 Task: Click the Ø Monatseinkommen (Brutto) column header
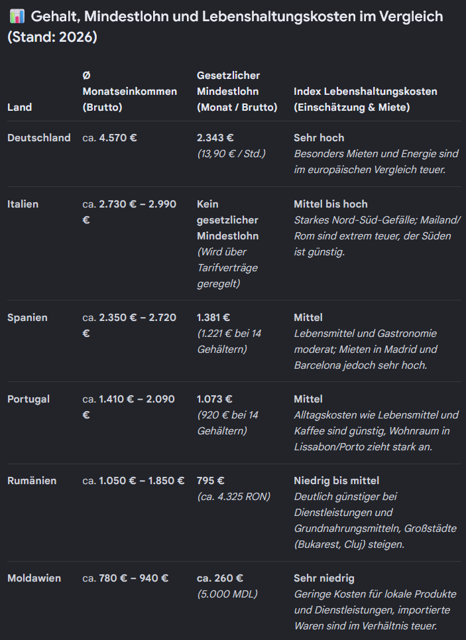pos(130,91)
